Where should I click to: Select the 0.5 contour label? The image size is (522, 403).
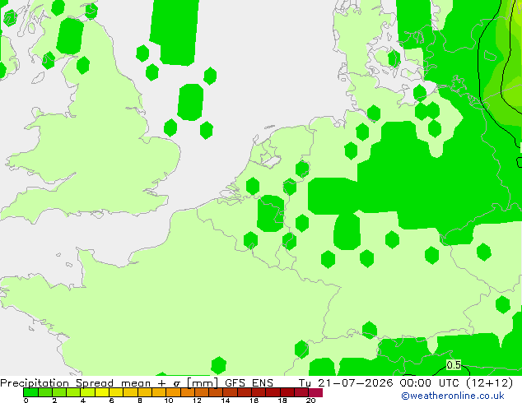[x=454, y=365]
